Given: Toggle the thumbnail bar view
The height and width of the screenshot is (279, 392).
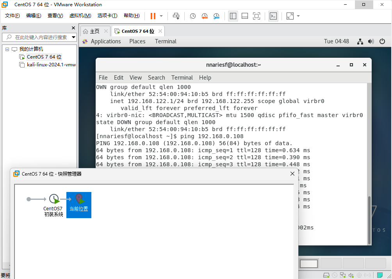Looking at the screenshot, I should click(x=245, y=16).
